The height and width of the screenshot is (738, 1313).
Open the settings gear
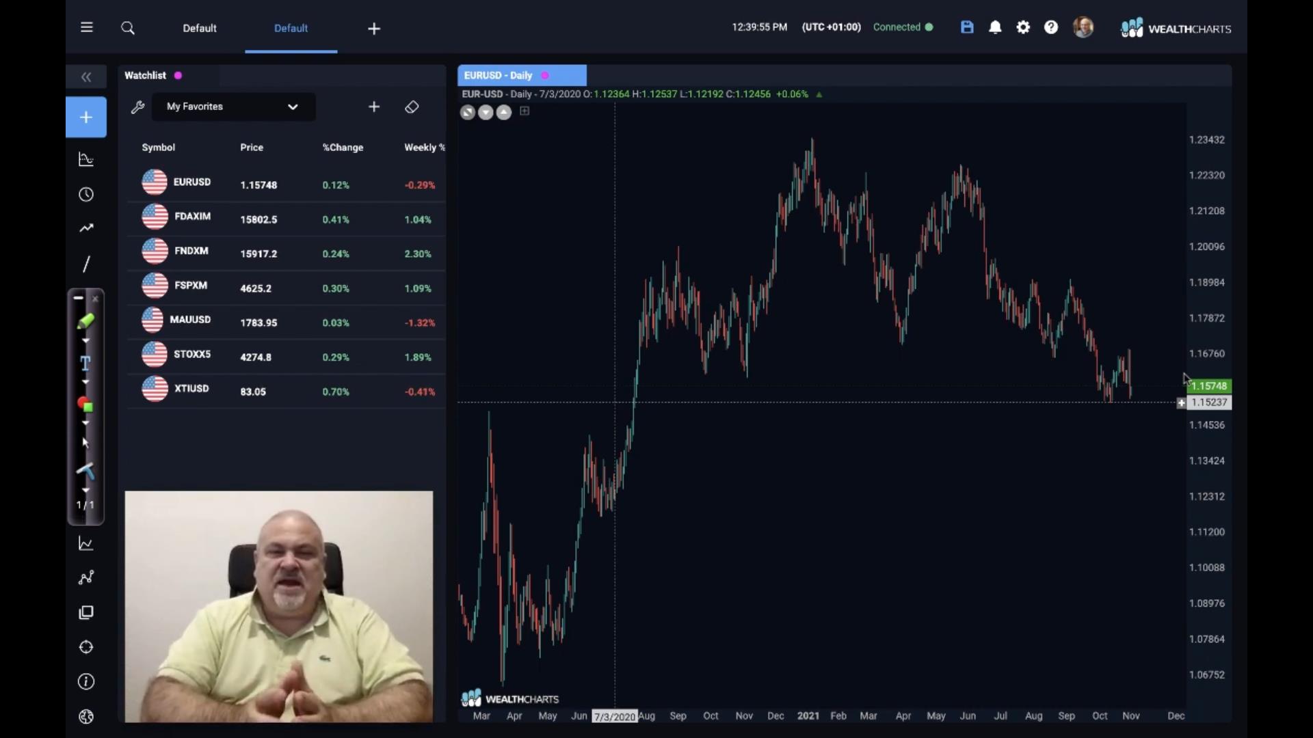pyautogui.click(x=1023, y=27)
